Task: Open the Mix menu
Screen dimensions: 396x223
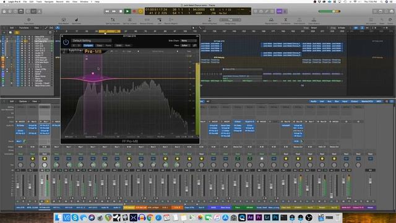Action: point(67,1)
